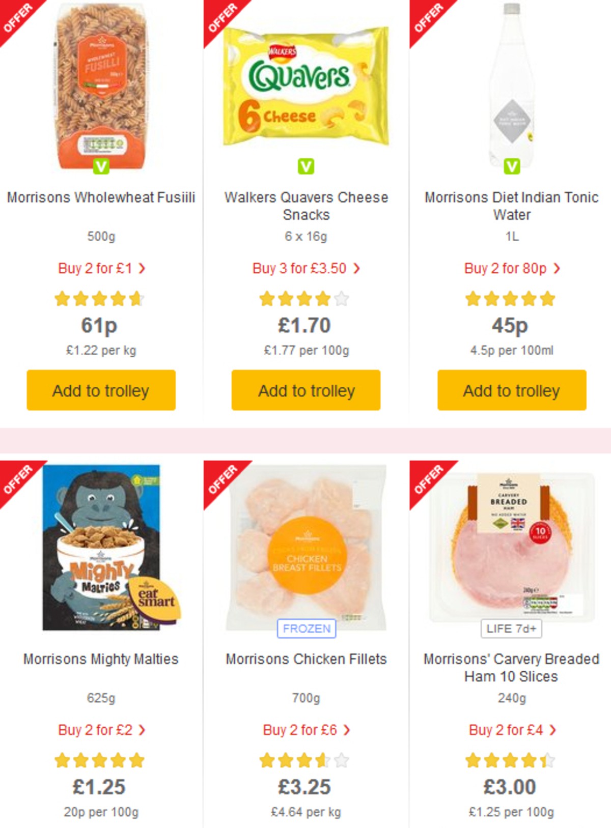Add the Diet Indian Tonic Water to trolley

tap(511, 390)
